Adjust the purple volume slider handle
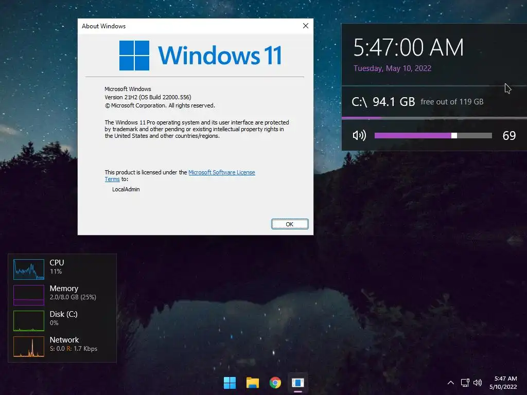The height and width of the screenshot is (395, 527). 454,135
